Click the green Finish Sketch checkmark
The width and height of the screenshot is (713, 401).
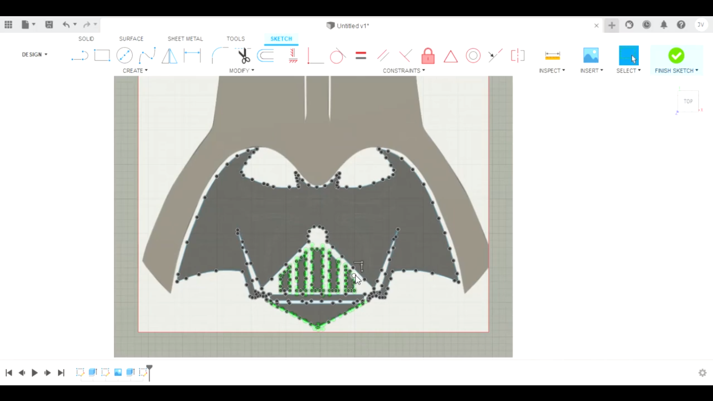click(x=676, y=55)
